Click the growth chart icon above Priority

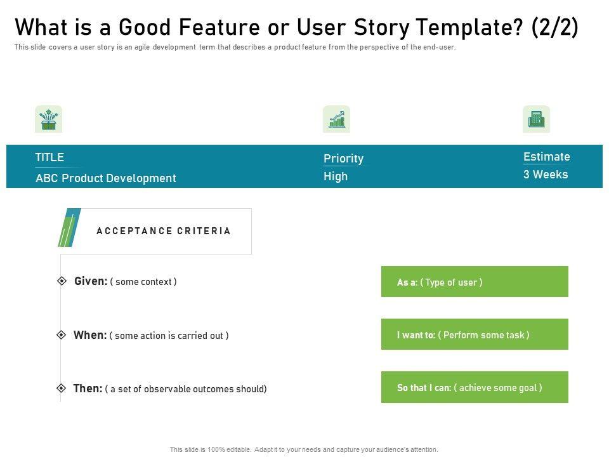point(336,119)
